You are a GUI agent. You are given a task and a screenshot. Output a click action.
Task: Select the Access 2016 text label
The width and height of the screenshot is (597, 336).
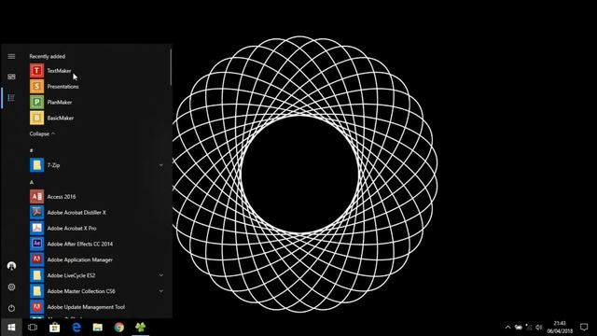[62, 197]
